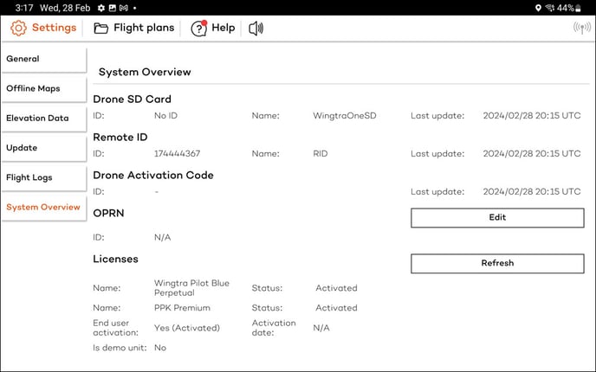This screenshot has height=372, width=596.
Task: Open the Flight plans menu label
Action: [144, 28]
